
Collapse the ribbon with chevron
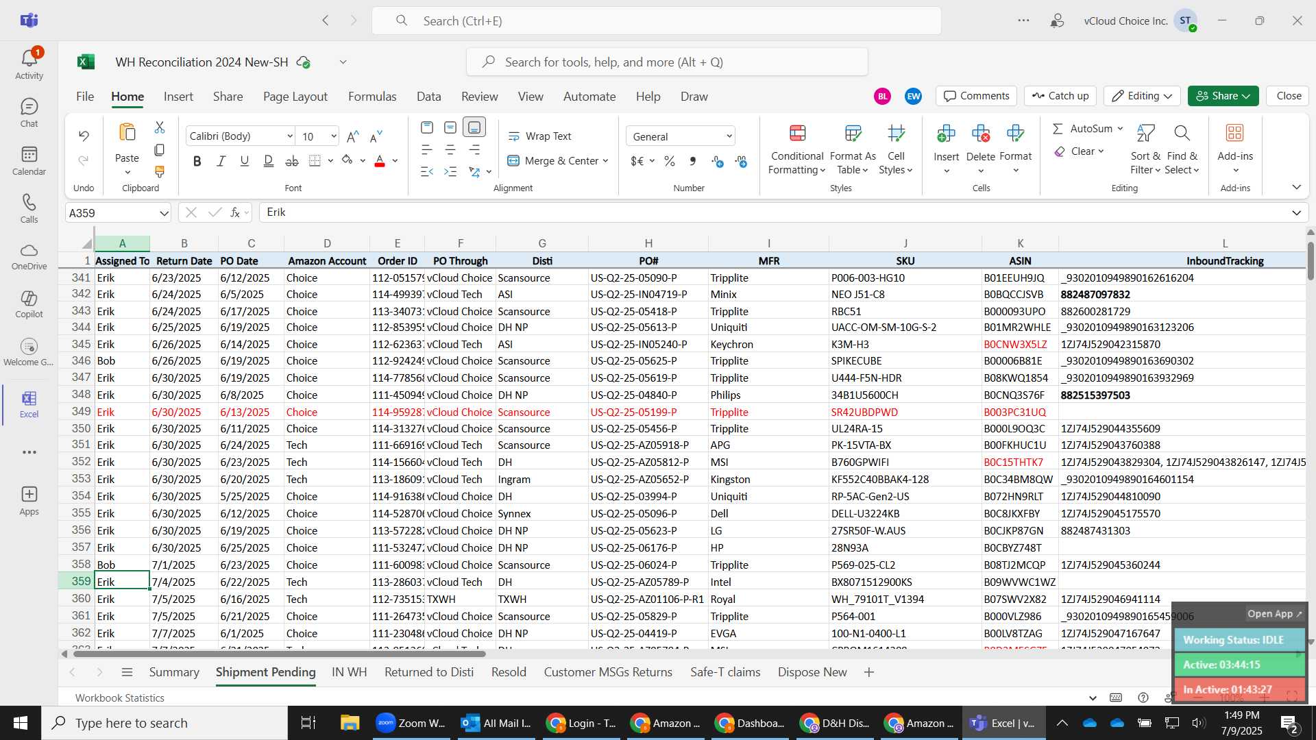coord(1296,187)
